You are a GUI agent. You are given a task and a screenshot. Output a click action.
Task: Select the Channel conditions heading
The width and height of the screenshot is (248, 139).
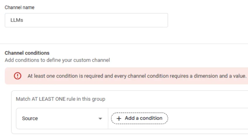tap(27, 53)
